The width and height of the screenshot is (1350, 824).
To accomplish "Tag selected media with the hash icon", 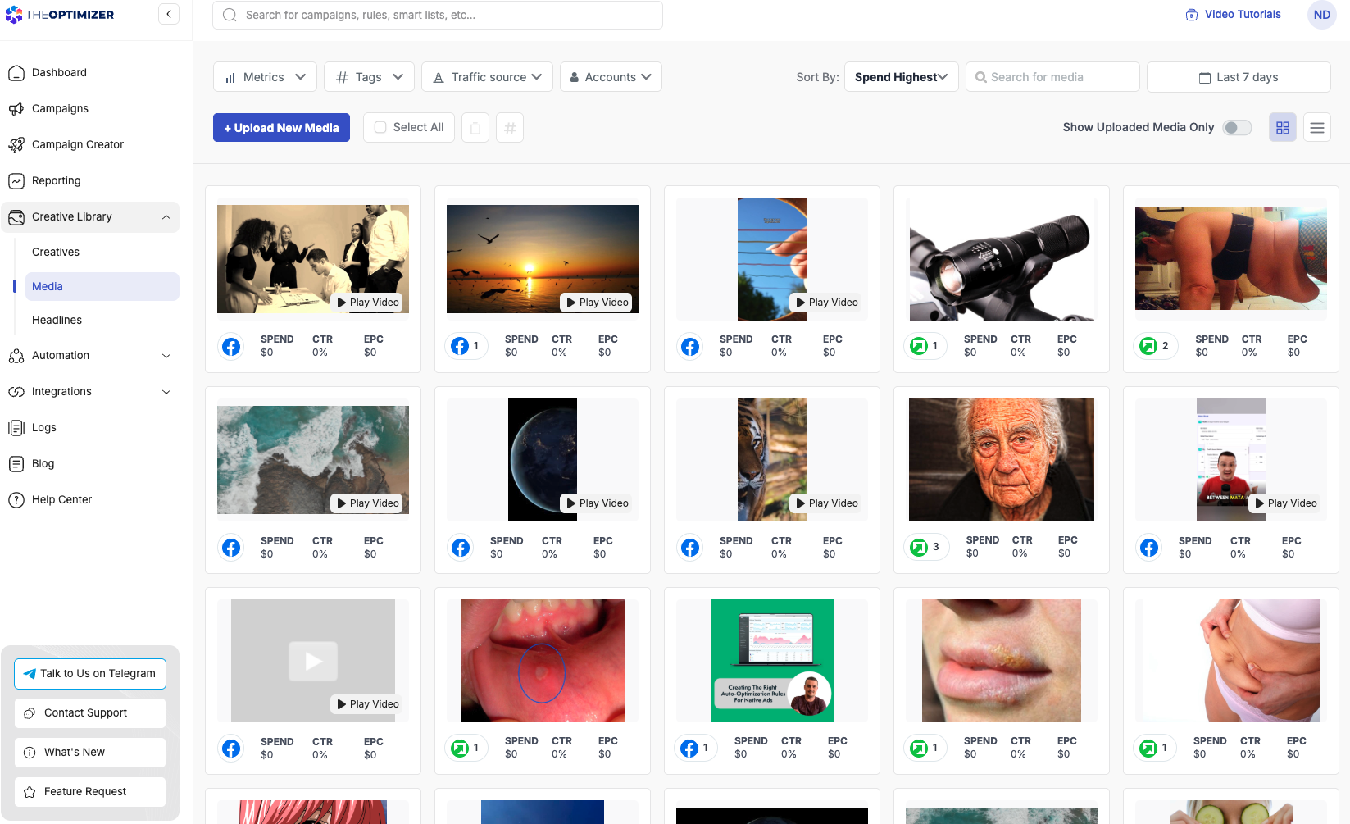I will pos(510,128).
